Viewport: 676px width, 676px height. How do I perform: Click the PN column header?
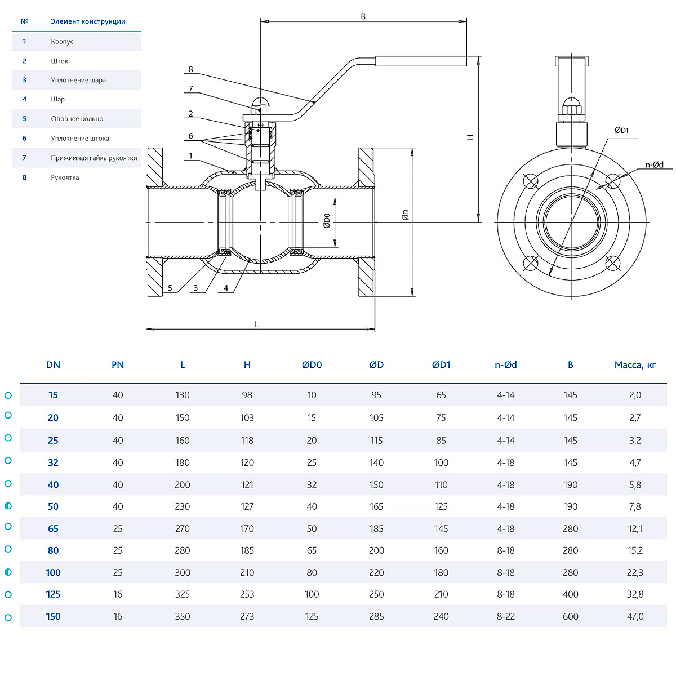[118, 365]
